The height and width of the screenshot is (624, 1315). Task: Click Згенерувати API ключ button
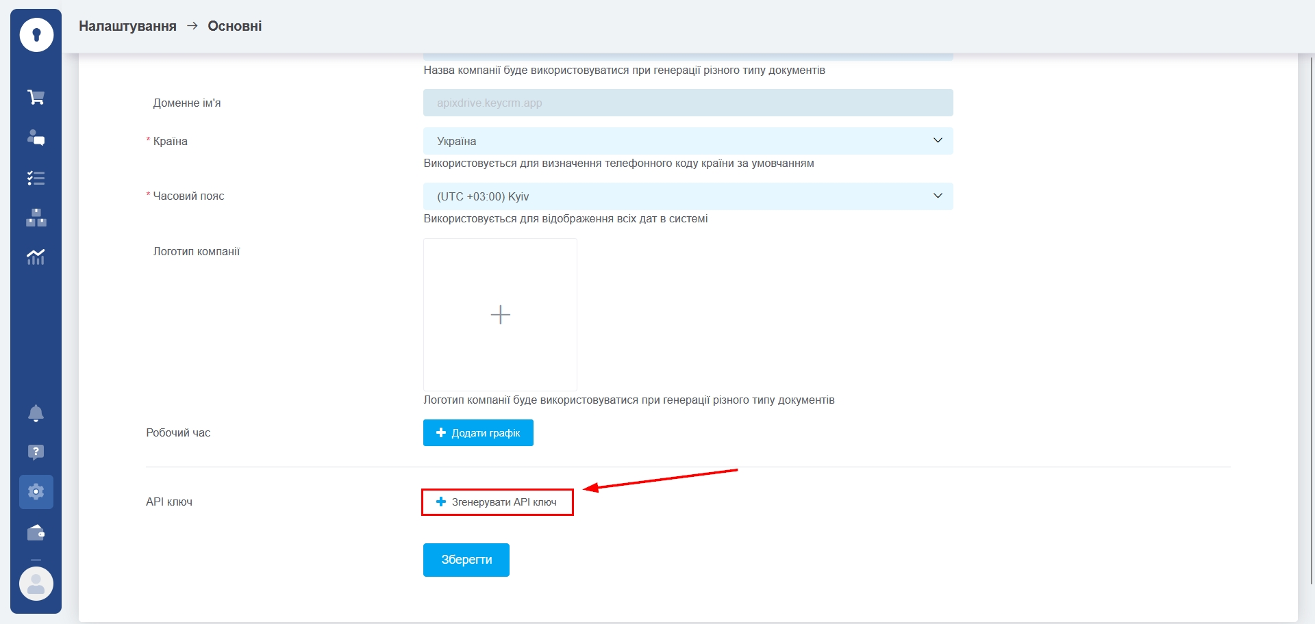tap(497, 502)
